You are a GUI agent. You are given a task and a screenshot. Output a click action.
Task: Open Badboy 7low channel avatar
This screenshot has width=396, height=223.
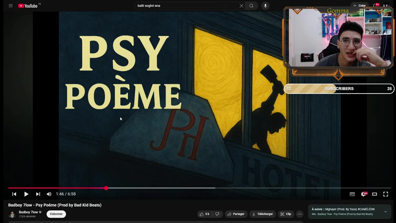click(x=12, y=214)
